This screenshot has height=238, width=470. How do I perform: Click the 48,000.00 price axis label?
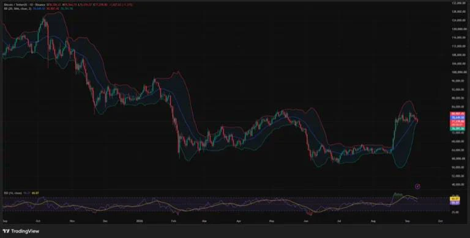pyautogui.click(x=458, y=184)
